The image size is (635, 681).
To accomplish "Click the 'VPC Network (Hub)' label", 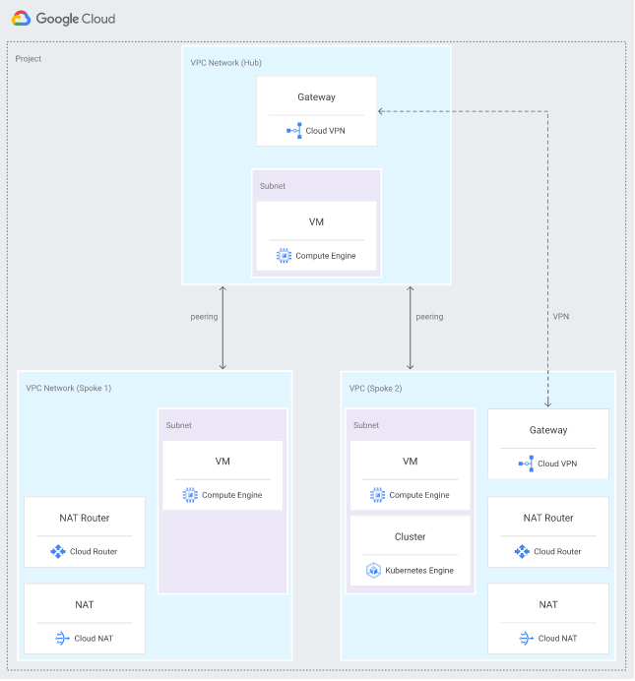I will coord(226,63).
